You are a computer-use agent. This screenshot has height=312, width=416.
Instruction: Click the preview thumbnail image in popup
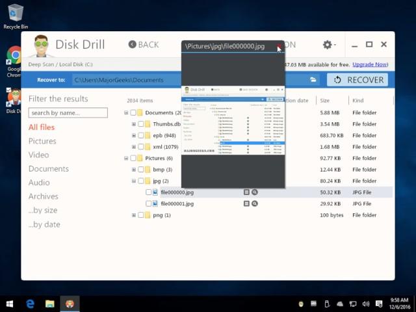point(233,120)
